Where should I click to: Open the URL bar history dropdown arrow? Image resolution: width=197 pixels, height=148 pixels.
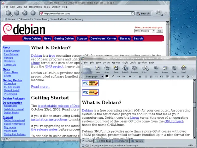(132, 14)
